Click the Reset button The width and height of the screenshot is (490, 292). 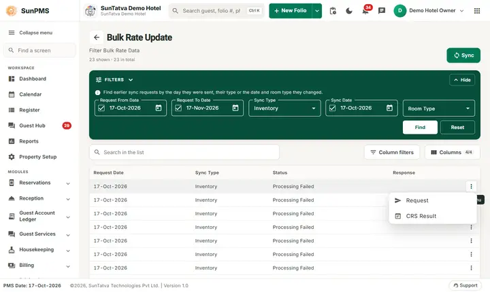[x=457, y=127]
